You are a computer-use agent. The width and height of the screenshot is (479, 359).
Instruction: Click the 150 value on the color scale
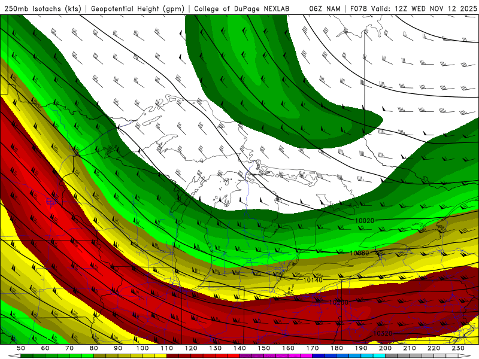263,348
